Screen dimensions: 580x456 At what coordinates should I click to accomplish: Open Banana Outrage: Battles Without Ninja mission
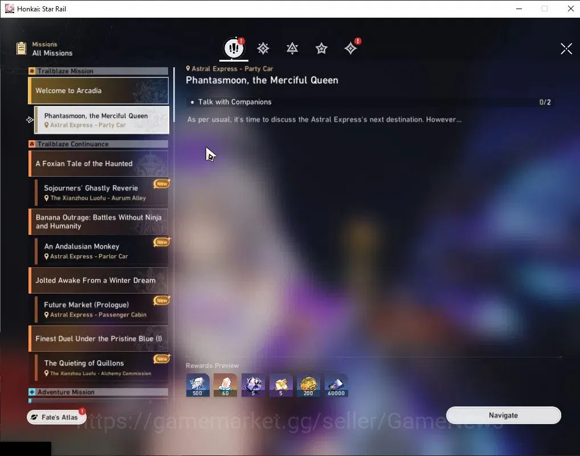click(99, 222)
